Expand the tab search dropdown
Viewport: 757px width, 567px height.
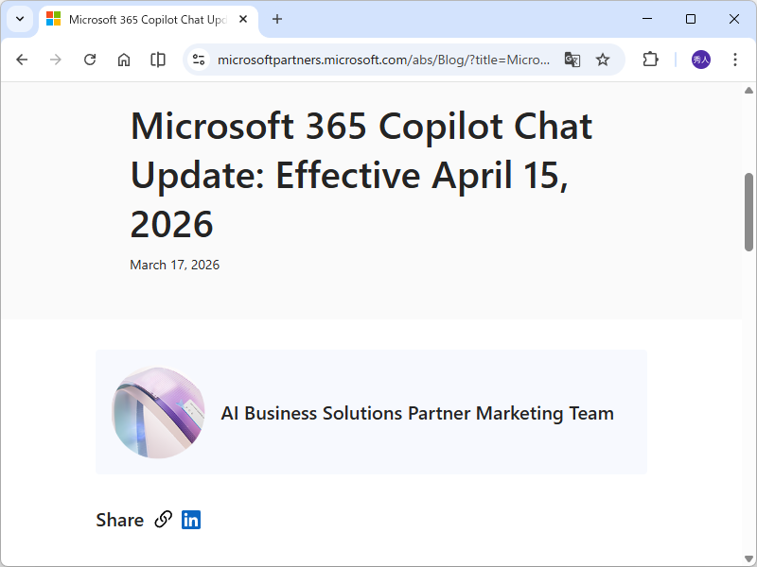[19, 19]
